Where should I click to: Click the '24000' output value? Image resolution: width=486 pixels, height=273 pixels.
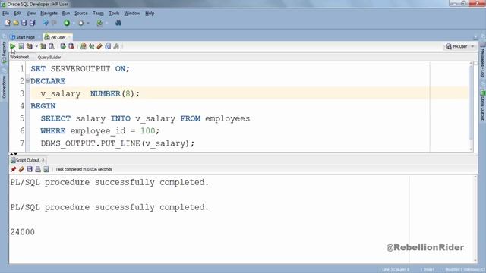pos(22,232)
